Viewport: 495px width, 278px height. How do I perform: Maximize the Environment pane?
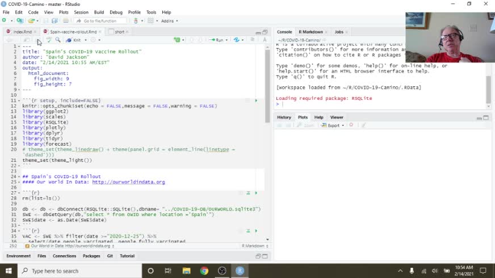pos(265,256)
